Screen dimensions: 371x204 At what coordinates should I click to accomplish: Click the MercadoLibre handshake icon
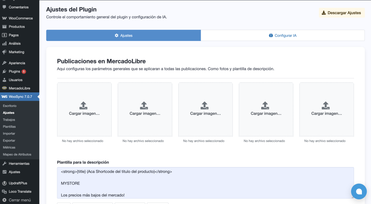point(4,88)
